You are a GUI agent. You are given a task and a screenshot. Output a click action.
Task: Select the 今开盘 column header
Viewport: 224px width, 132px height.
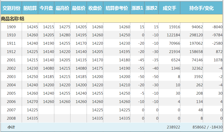point(46,8)
